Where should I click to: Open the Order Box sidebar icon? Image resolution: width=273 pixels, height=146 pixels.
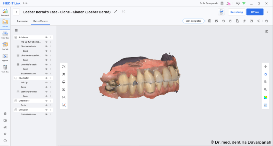(x=5, y=34)
